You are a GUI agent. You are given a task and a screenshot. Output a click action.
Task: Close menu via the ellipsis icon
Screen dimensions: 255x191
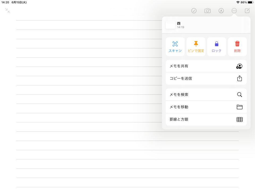coord(234,11)
